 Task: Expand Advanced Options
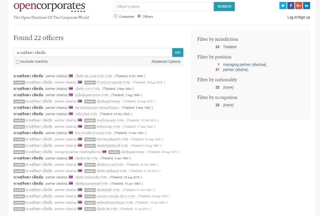166,61
